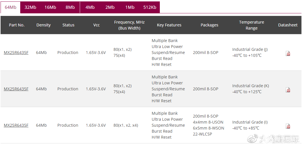This screenshot has height=146, width=302.
Task: Select the active 64Mb tab
Action: click(x=11, y=7)
